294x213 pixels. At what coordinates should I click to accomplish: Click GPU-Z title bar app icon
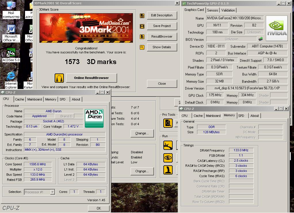(184, 3)
